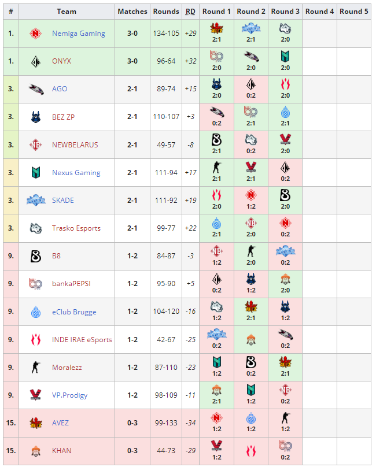The image size is (376, 467).
Task: Click the KHAN team logo icon
Action: [36, 450]
